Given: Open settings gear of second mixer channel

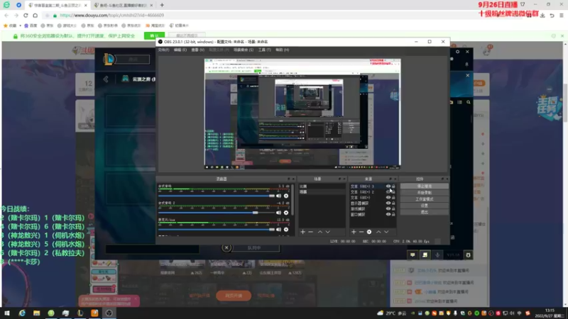Looking at the screenshot, I should point(286,213).
